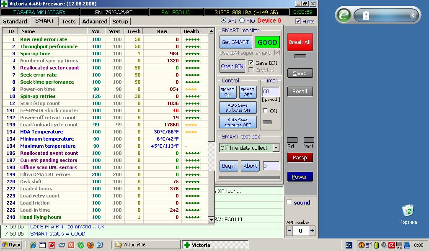The image size is (429, 251).
Task: Open the Корзина recycle bin on the desktop
Action: pyautogui.click(x=408, y=215)
